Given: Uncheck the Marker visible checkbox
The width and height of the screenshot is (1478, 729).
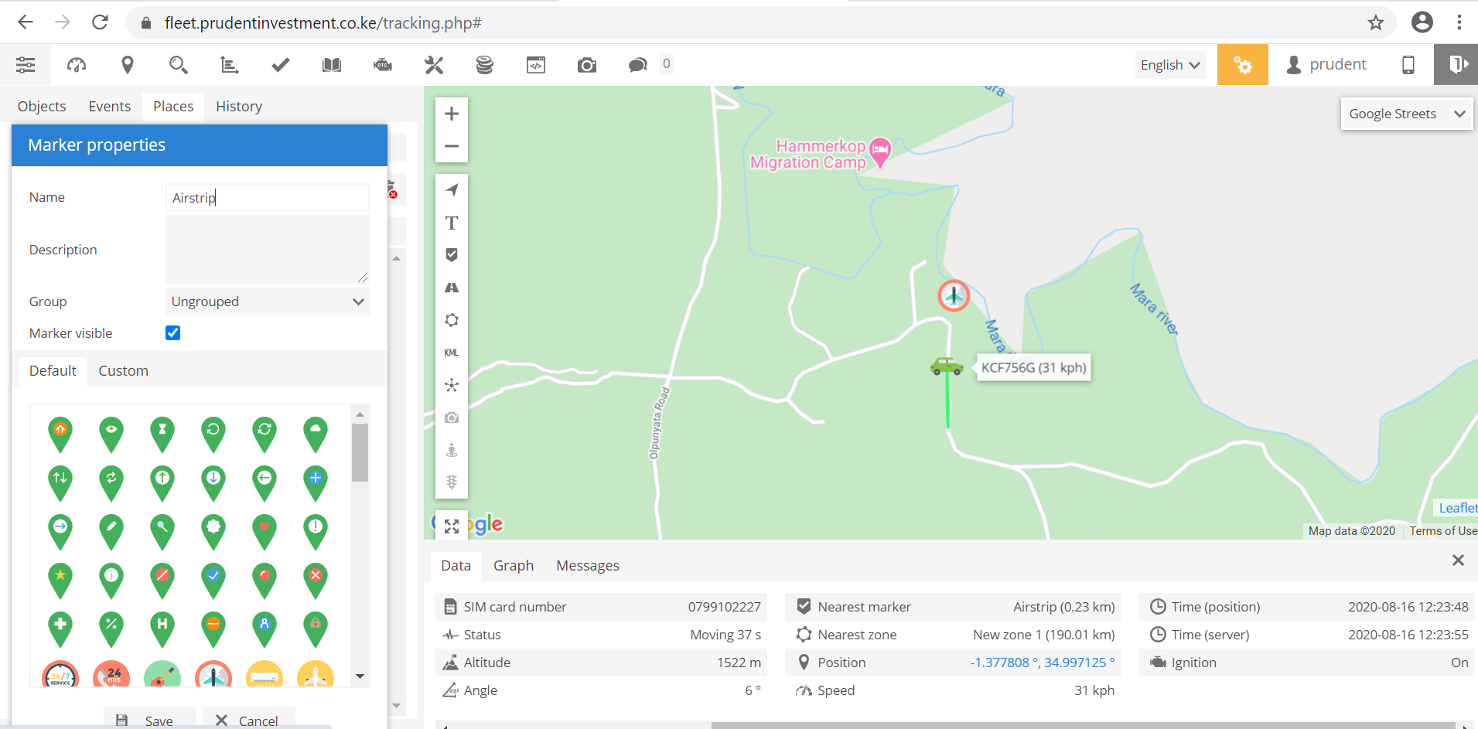Looking at the screenshot, I should pos(173,332).
